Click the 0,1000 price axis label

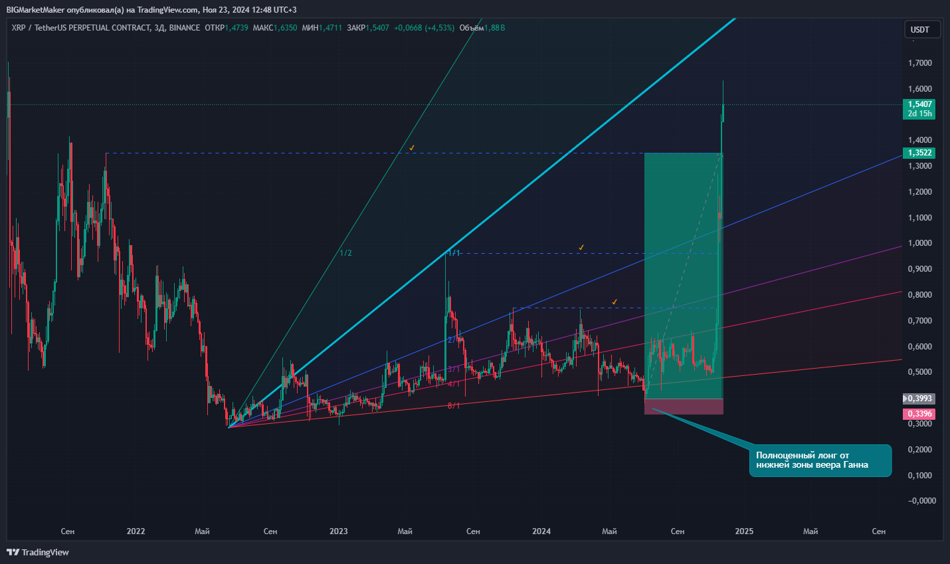click(x=920, y=476)
